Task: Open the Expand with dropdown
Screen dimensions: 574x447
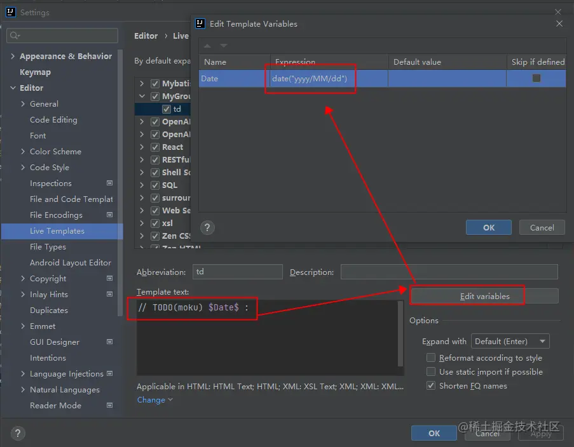Action: pos(510,342)
